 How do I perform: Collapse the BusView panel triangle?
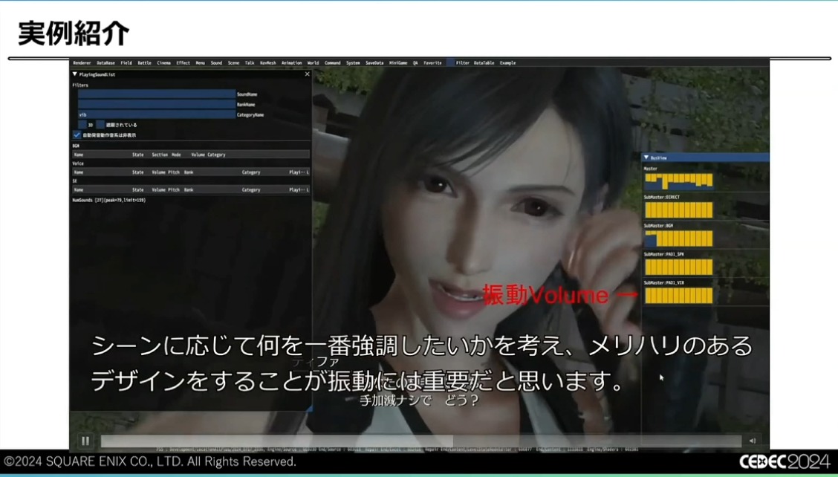pyautogui.click(x=646, y=158)
